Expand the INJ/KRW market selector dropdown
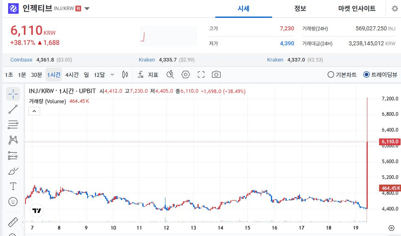 tap(87, 9)
